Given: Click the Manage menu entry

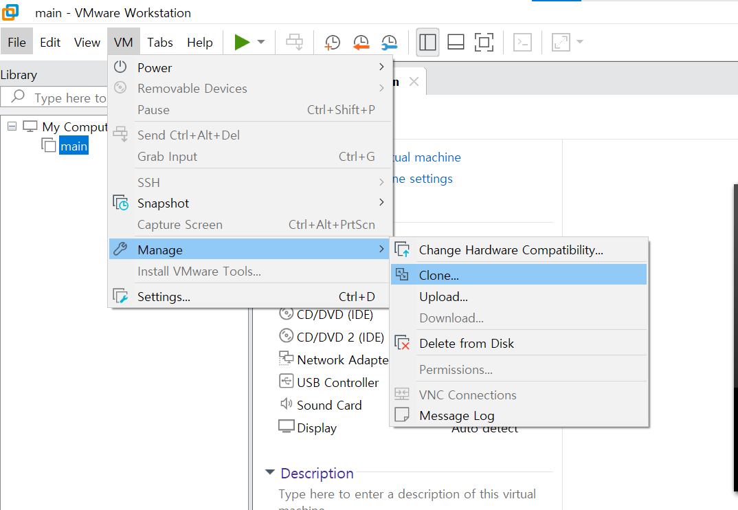Looking at the screenshot, I should coord(249,250).
